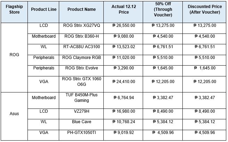Select the ROG Strix GTX 1060 O6G cell

tap(81, 84)
